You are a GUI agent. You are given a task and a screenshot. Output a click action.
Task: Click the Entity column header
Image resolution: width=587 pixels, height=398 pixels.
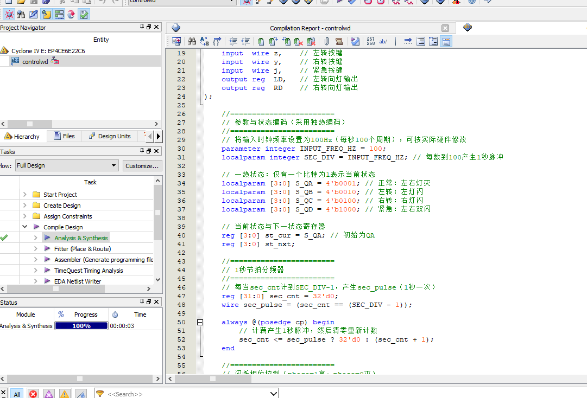click(101, 40)
